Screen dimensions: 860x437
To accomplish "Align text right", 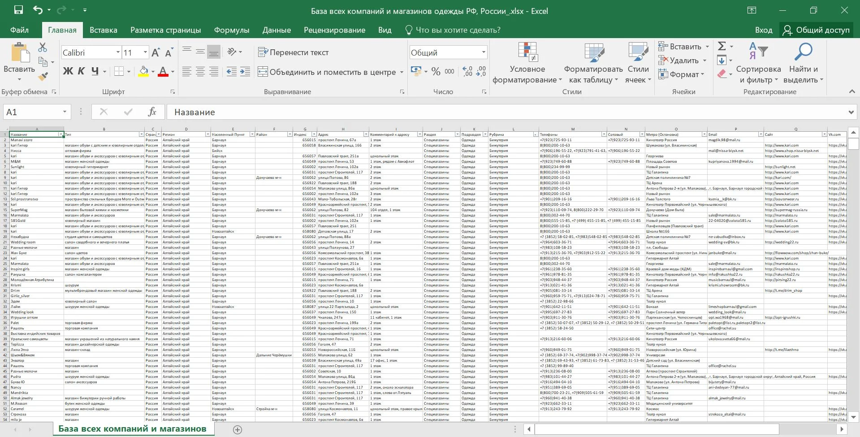I will [214, 71].
